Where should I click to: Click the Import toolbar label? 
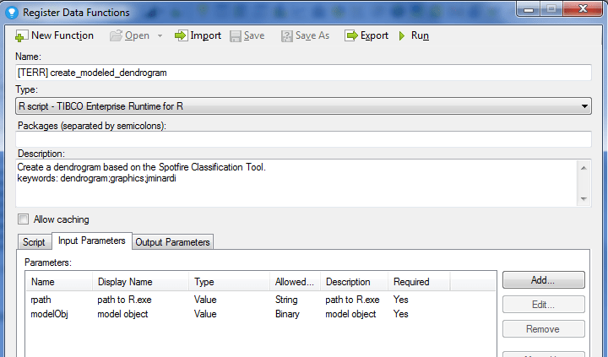coord(205,35)
